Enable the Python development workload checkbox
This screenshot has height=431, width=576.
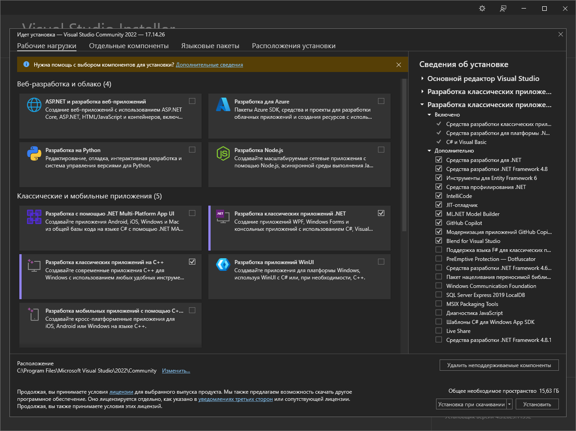tap(192, 149)
